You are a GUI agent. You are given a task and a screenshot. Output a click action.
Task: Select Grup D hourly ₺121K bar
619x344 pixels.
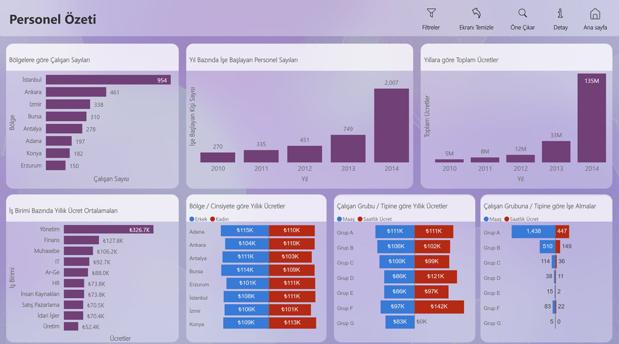[436, 277]
